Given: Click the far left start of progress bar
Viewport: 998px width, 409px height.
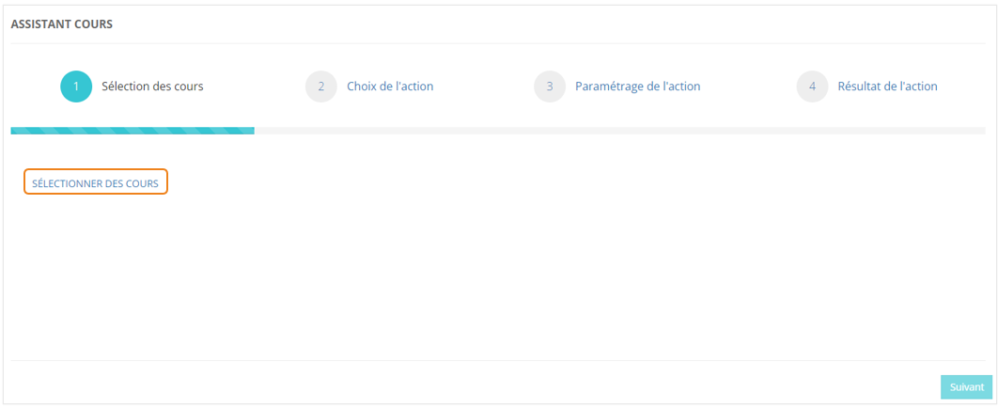Looking at the screenshot, I should (15, 131).
